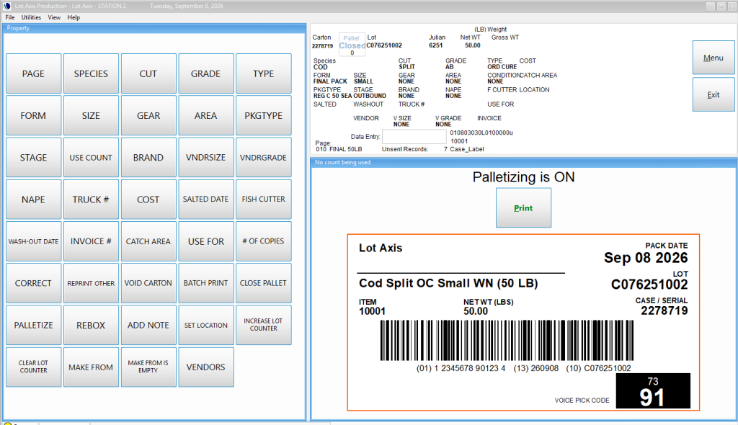Click the case serial 2278719 on label
The height and width of the screenshot is (425, 738).
tap(664, 310)
